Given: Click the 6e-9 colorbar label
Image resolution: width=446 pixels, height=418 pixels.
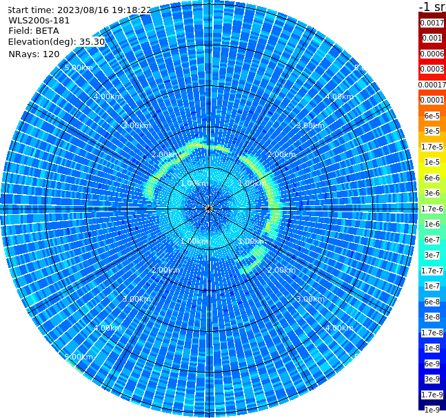Looking at the screenshot, I should [432, 364].
